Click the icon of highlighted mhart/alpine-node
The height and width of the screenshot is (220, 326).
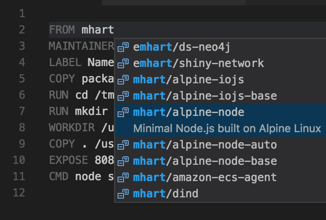point(123,112)
